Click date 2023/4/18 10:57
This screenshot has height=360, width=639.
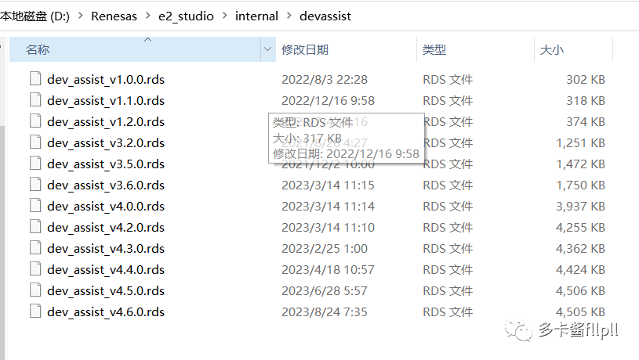328,270
